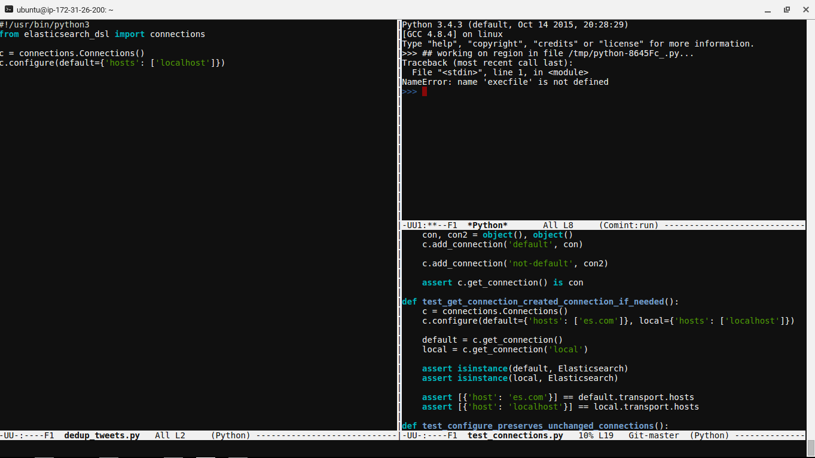This screenshot has width=815, height=458.
Task: Click the '10% L19' position in mode line
Action: pos(596,435)
